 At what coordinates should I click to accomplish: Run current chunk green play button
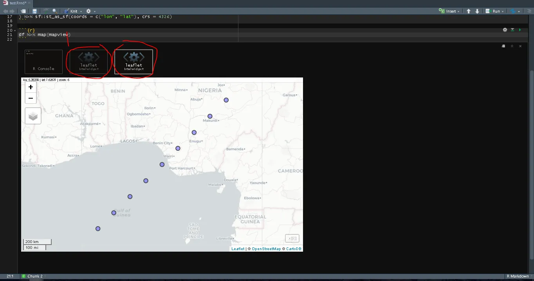coord(520,30)
